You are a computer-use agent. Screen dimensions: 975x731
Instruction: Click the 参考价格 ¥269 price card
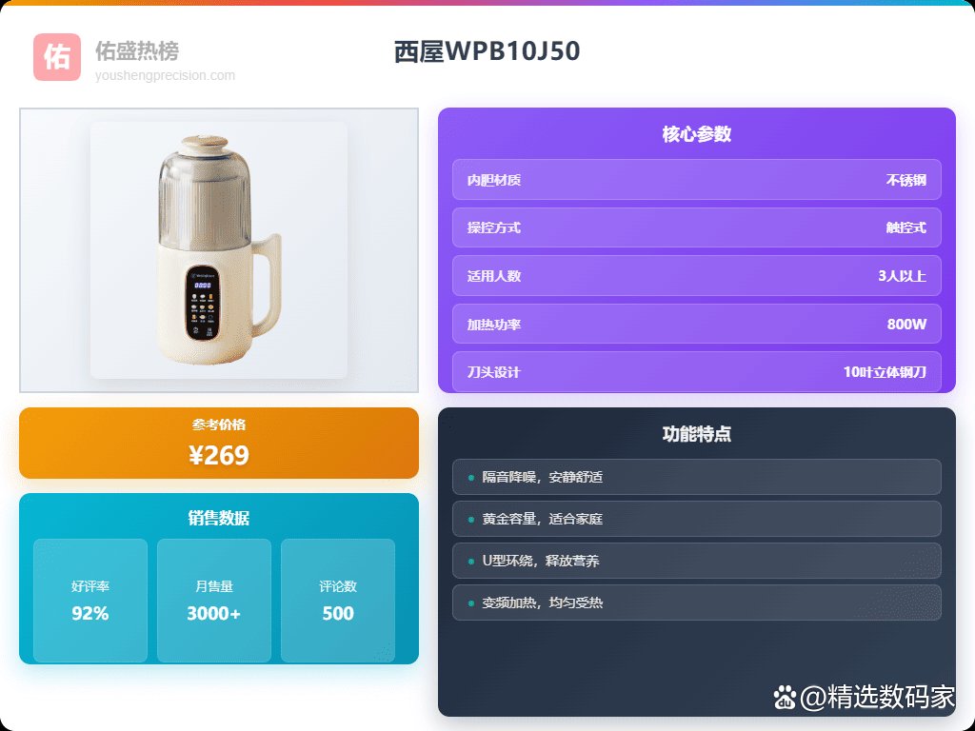tap(219, 444)
